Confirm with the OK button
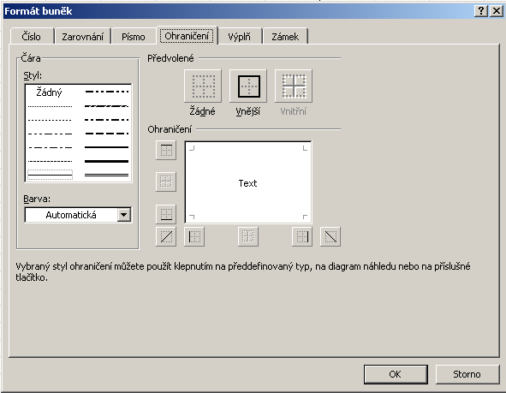The height and width of the screenshot is (393, 506). [396, 374]
